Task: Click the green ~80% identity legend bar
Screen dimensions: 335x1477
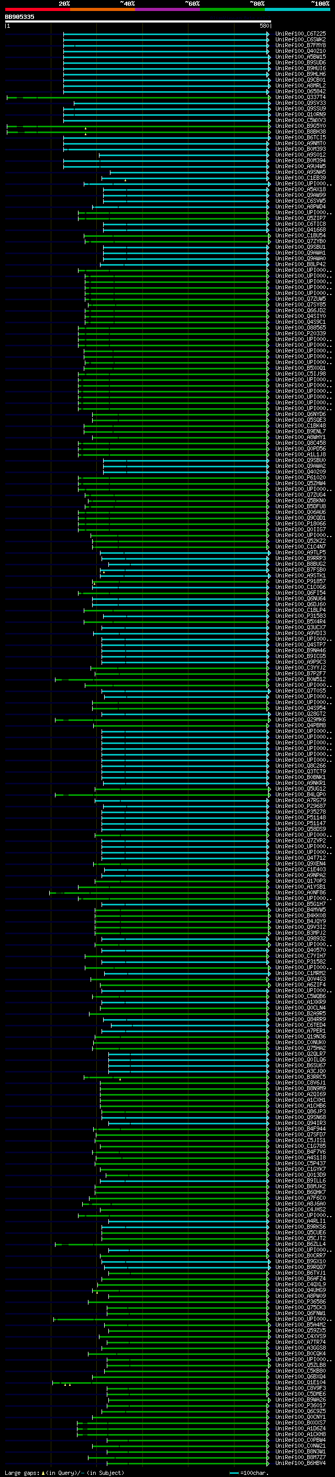Action: point(232,9)
